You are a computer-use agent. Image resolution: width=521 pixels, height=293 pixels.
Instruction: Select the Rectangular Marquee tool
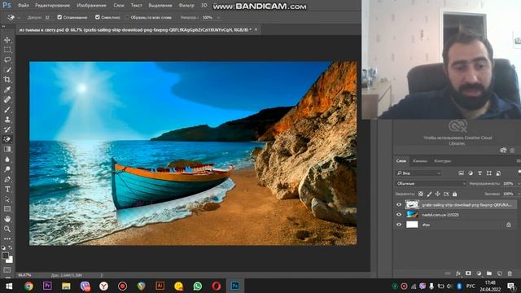(7, 50)
